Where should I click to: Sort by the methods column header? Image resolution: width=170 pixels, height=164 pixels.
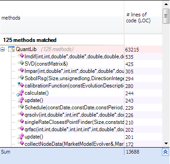62,18
